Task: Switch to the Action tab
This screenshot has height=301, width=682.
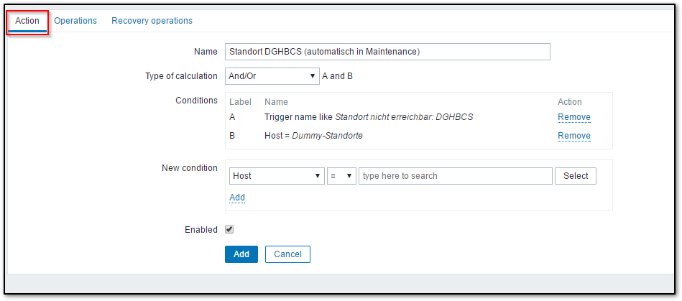Action: click(x=27, y=21)
